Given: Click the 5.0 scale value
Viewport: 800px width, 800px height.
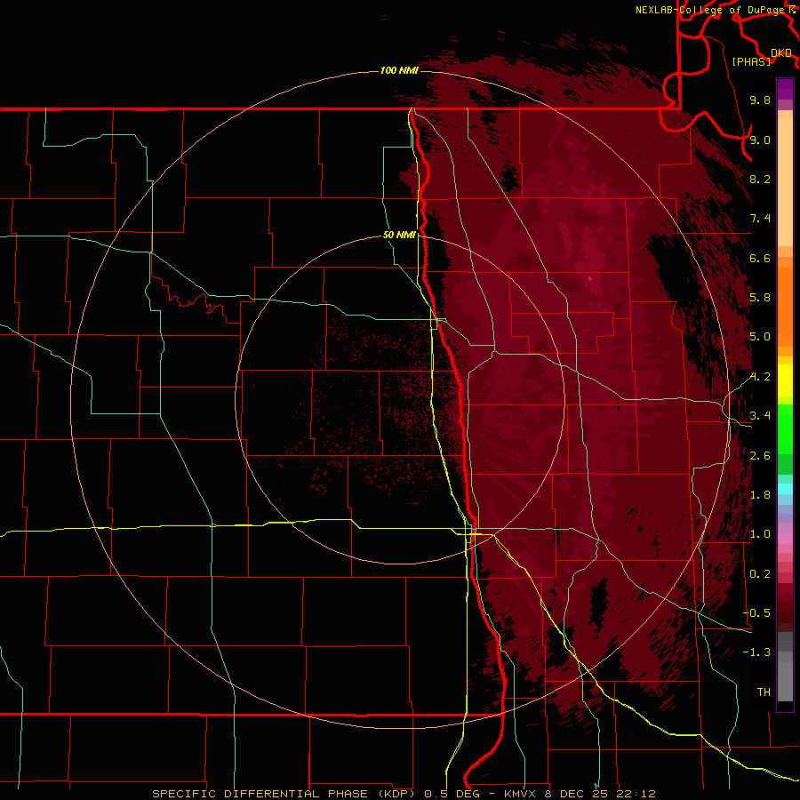Looking at the screenshot, I should pos(760,337).
